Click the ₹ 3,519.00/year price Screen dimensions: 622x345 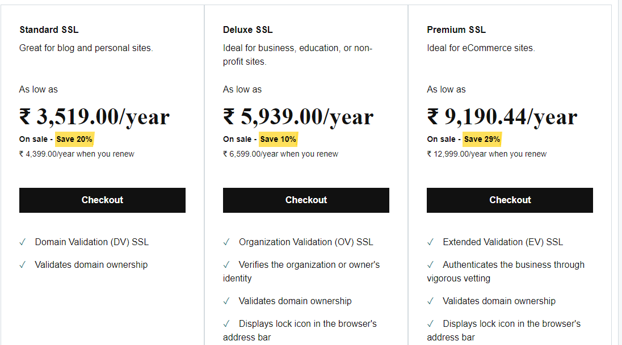coord(94,117)
